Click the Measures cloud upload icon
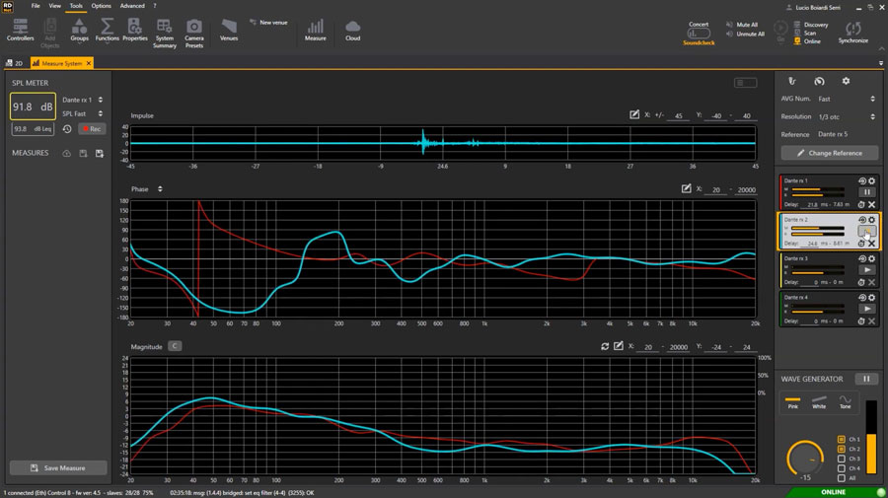Image resolution: width=888 pixels, height=498 pixels. 66,154
